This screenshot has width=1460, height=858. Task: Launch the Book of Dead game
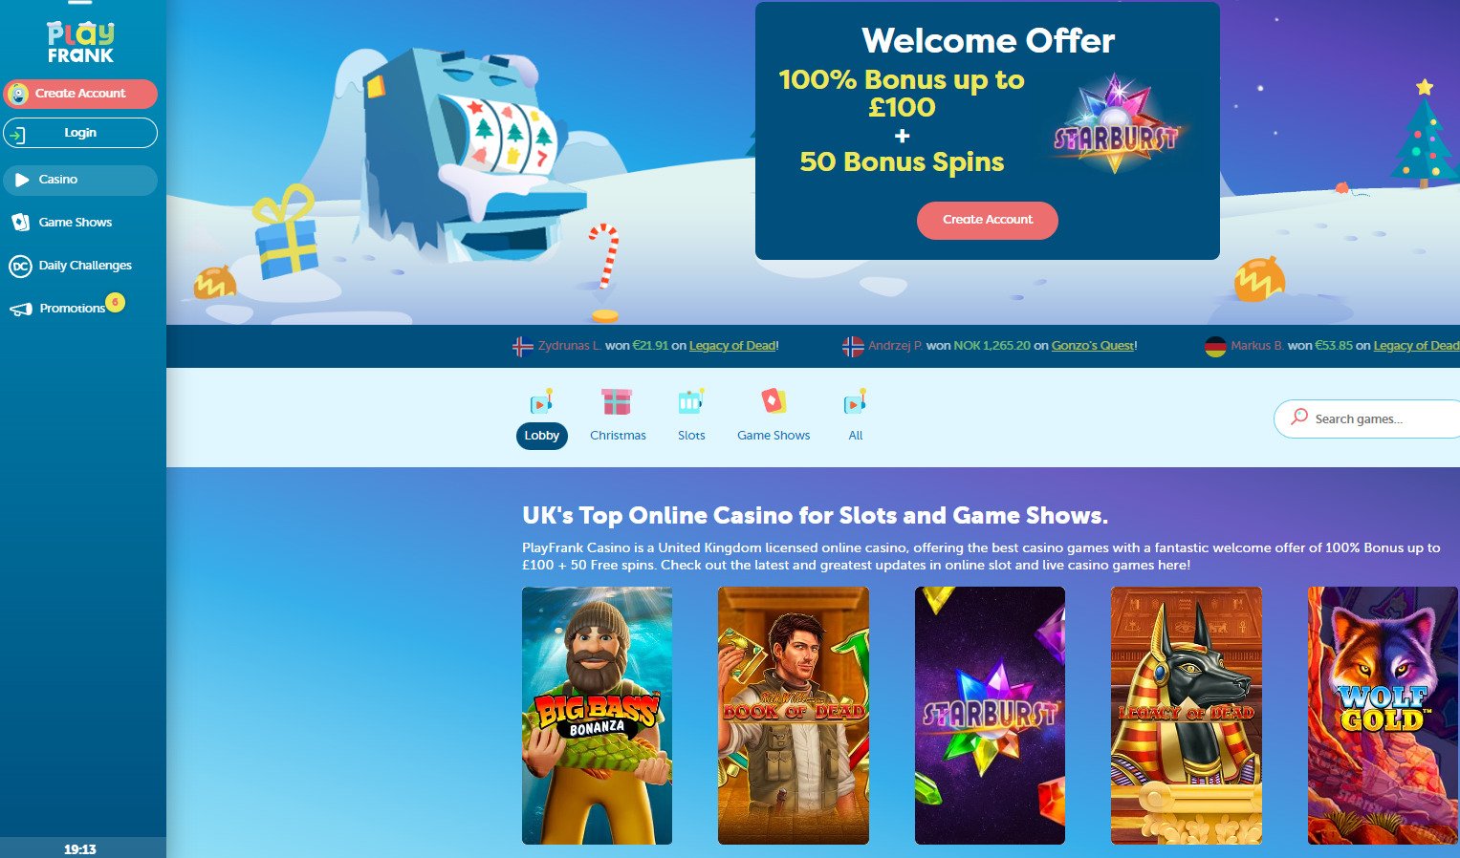pos(794,716)
